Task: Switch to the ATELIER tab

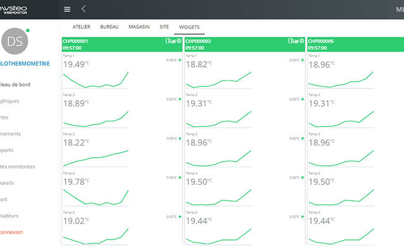Action: [x=81, y=26]
